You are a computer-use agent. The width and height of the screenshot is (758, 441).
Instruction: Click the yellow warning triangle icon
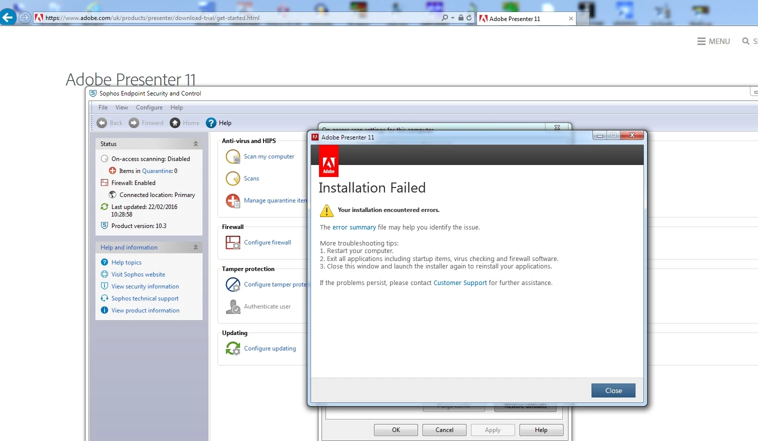click(326, 210)
